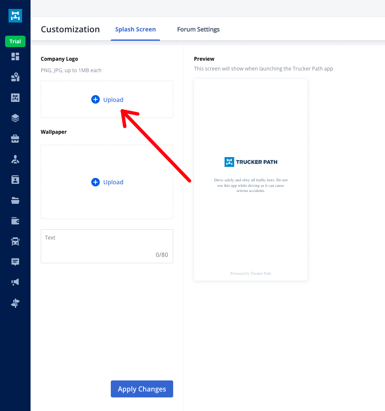This screenshot has width=385, height=411.
Task: Click the "Wallpaper" section label
Action: (x=54, y=132)
